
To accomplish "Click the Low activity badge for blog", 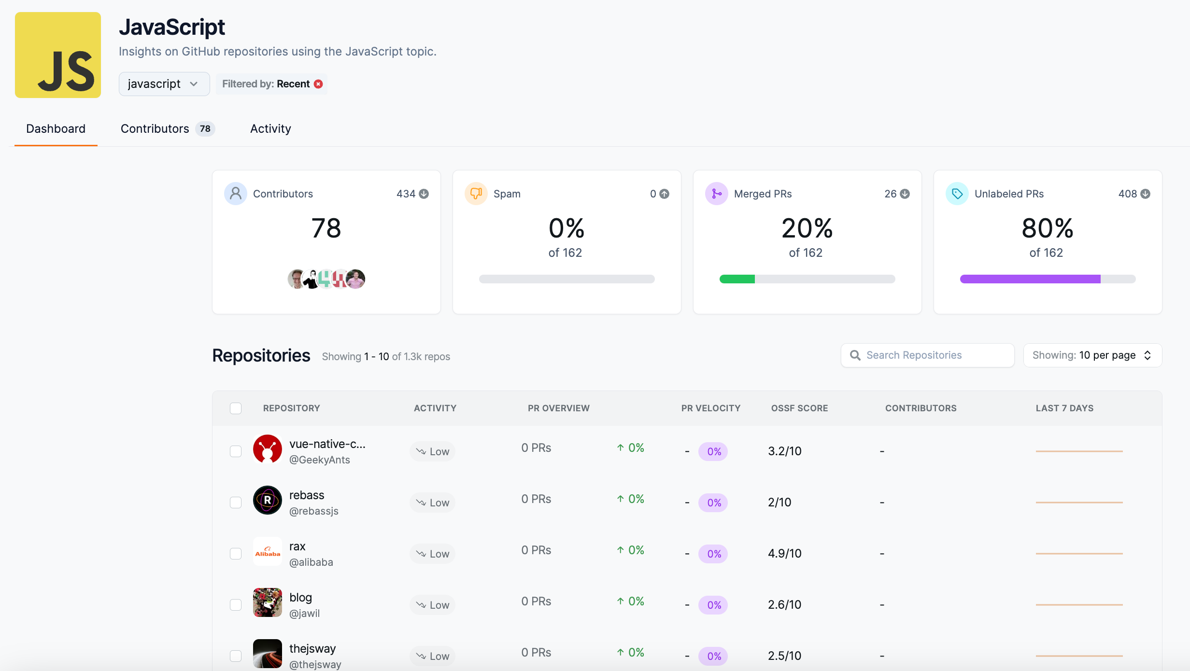I will 433,605.
